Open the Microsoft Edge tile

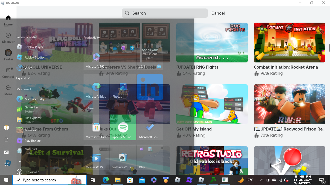[96, 87]
